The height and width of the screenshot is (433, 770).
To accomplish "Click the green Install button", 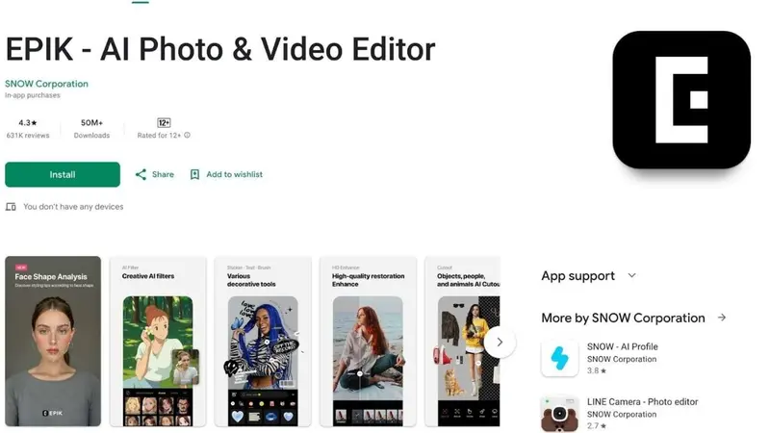I will coord(63,174).
